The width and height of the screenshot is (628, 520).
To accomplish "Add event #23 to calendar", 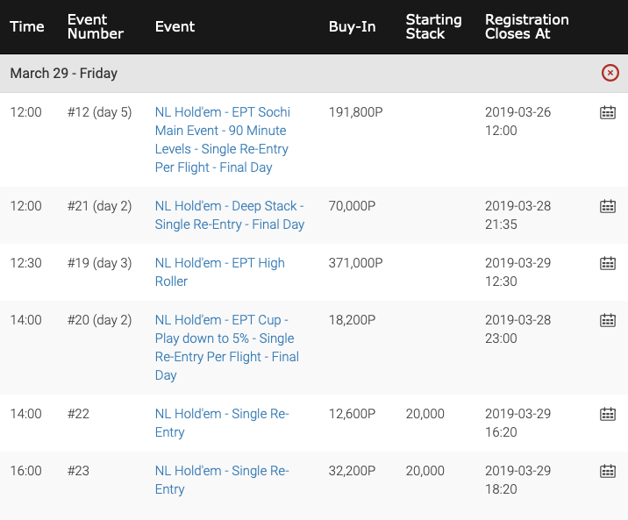I will tap(608, 471).
